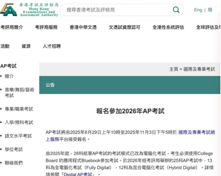The height and width of the screenshot is (176, 221).
Task: Switch to Simplified Chinese 簡
Action: pyautogui.click(x=210, y=10)
